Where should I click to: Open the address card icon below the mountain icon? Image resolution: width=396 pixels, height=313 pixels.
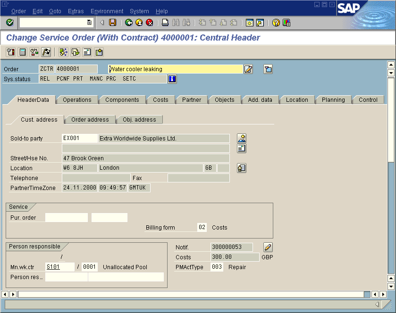pos(242,148)
